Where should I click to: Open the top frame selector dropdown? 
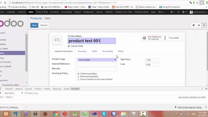pos(13,93)
